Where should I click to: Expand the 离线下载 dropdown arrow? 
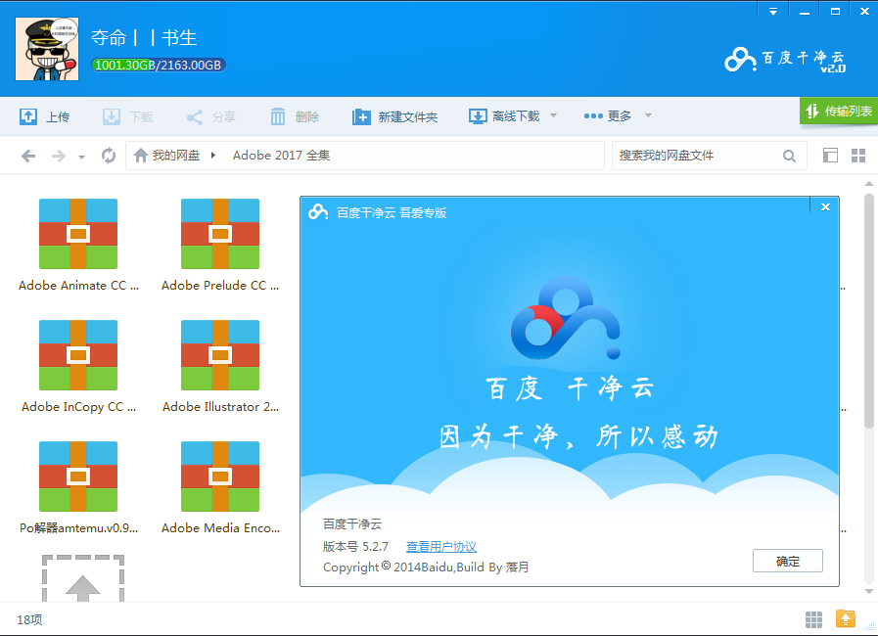pos(553,115)
